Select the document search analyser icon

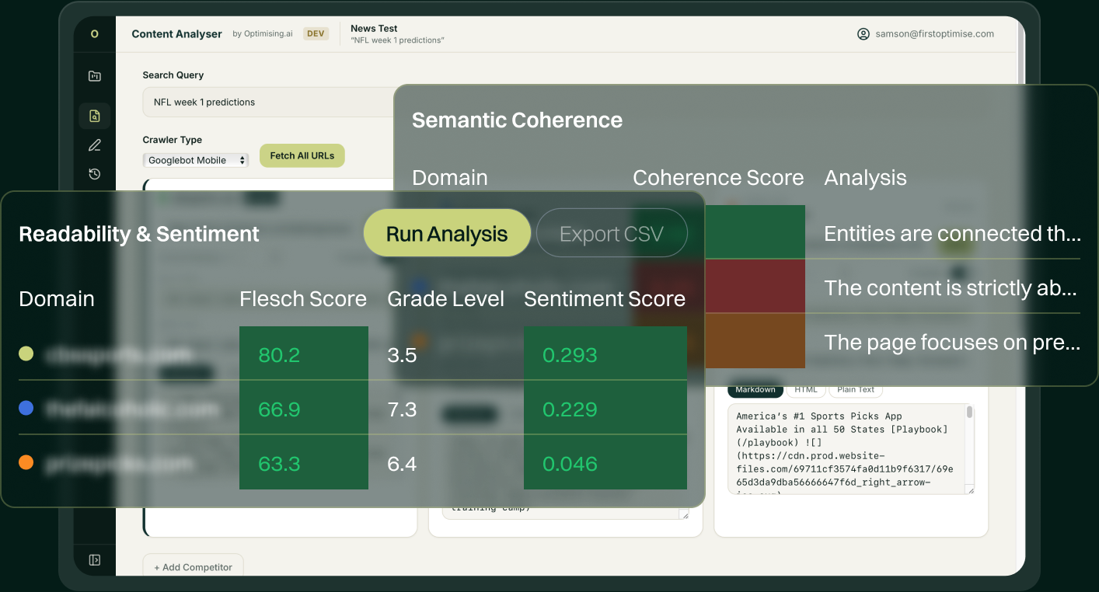(x=95, y=117)
